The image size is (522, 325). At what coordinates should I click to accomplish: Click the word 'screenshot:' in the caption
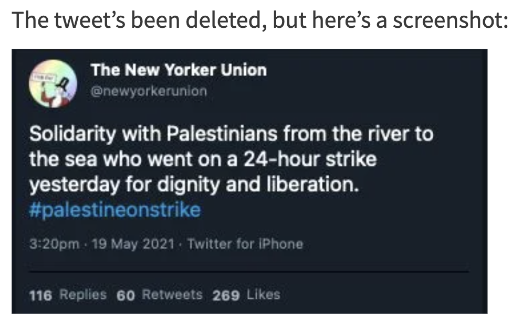451,20
